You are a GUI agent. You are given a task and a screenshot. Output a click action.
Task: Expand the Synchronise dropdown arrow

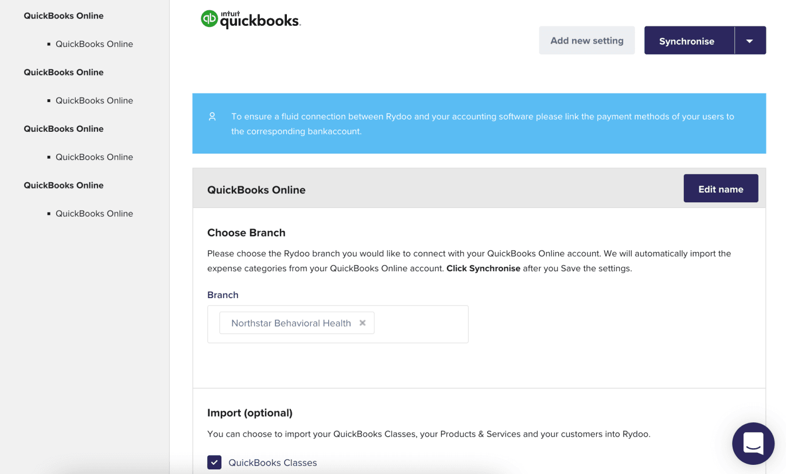[x=750, y=41]
